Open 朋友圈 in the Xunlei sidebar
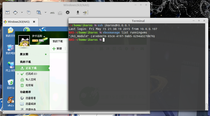Image resolution: width=210 pixels, height=116 pixels. click(x=24, y=54)
